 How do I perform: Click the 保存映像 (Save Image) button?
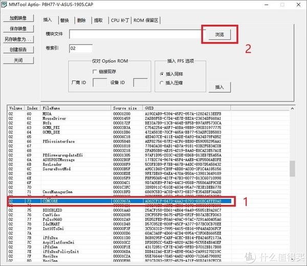(18, 29)
